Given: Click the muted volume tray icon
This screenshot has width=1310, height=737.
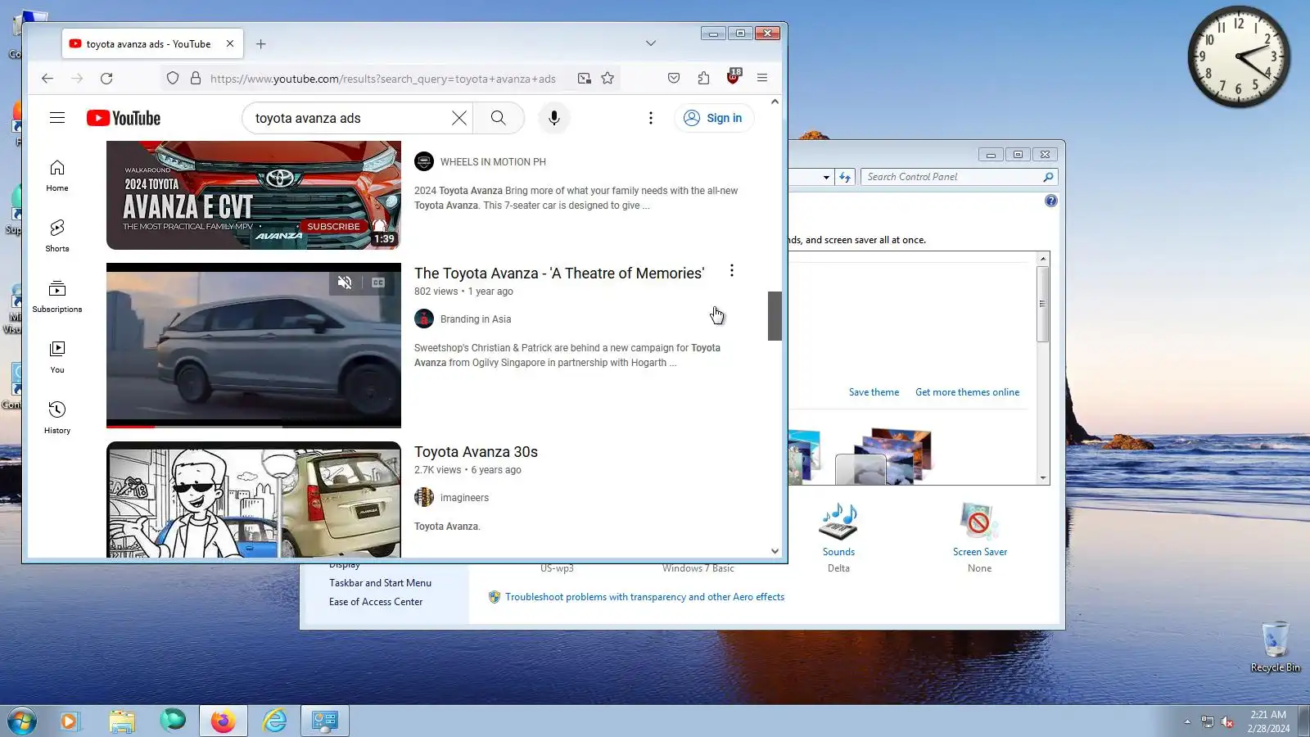Looking at the screenshot, I should coord(1227,721).
